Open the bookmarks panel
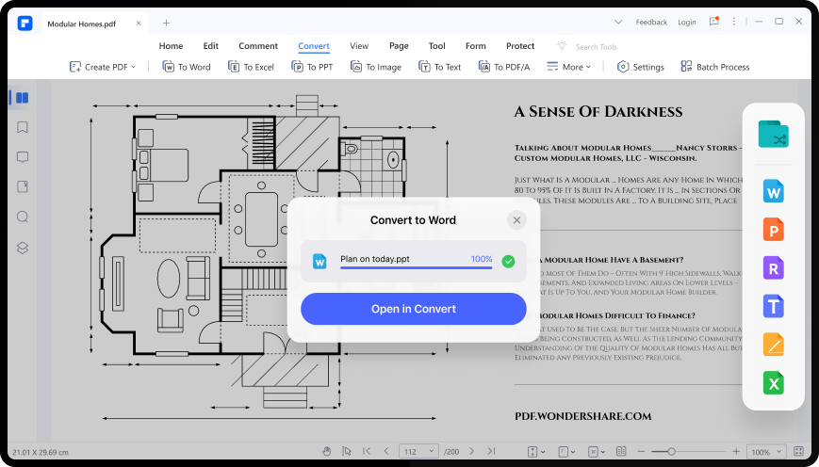 (23, 127)
